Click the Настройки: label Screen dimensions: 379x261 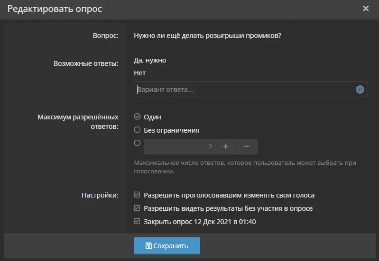(100, 195)
